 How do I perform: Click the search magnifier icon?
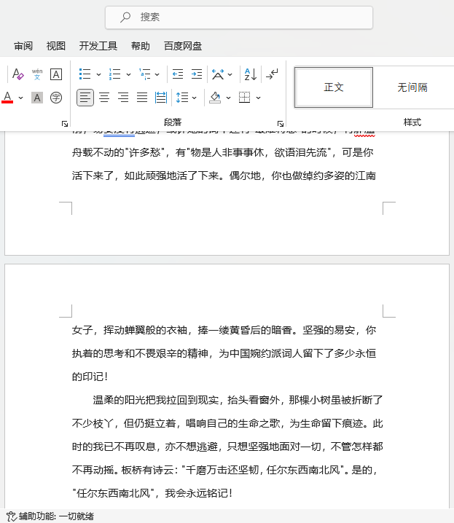coord(125,17)
